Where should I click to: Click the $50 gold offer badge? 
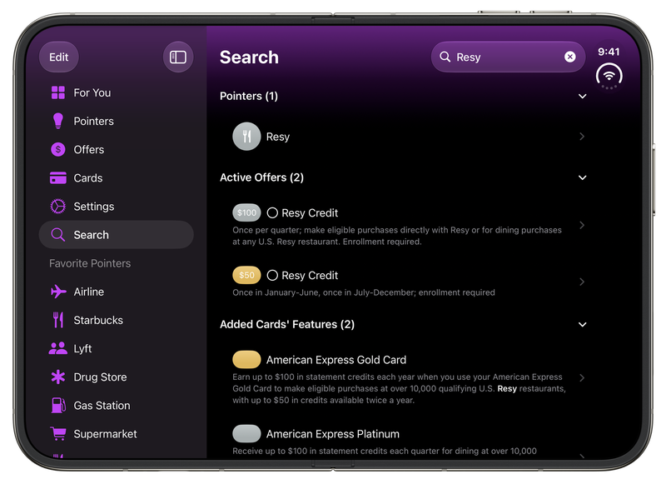pyautogui.click(x=246, y=275)
